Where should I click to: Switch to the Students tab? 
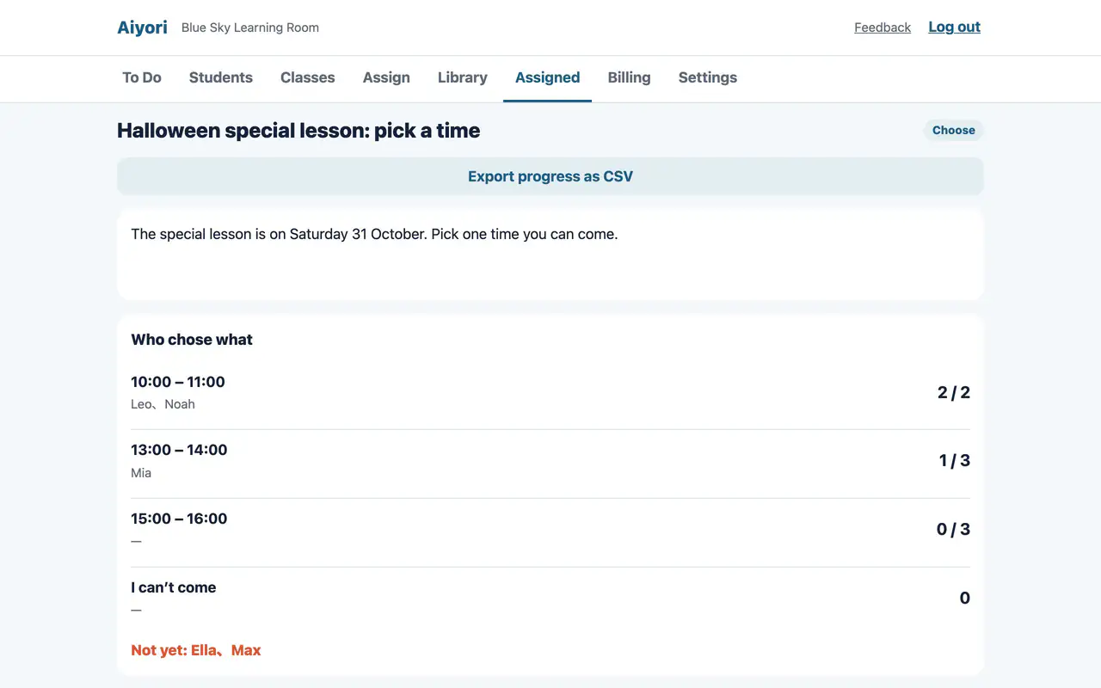coord(221,77)
